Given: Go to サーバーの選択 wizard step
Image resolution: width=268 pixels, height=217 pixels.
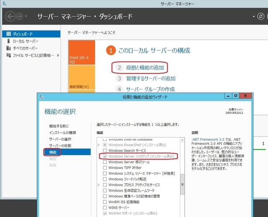Looking at the screenshot, I should point(60,139).
